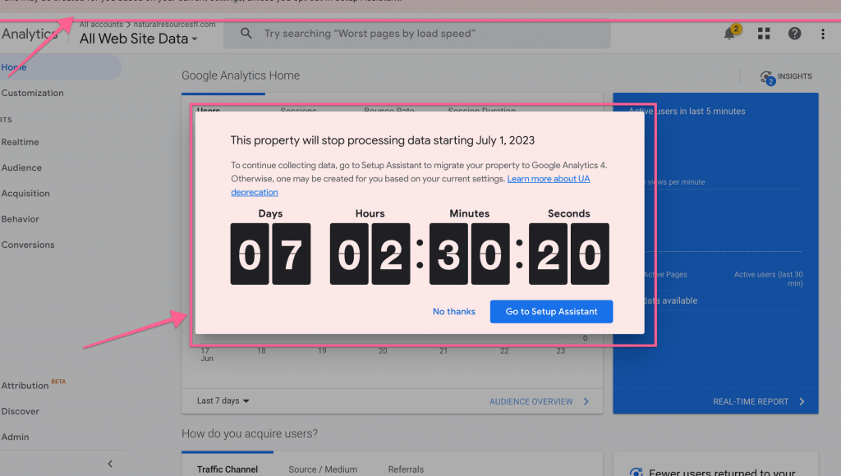This screenshot has width=841, height=476.
Task: Open the Google apps grid icon
Action: 764,34
